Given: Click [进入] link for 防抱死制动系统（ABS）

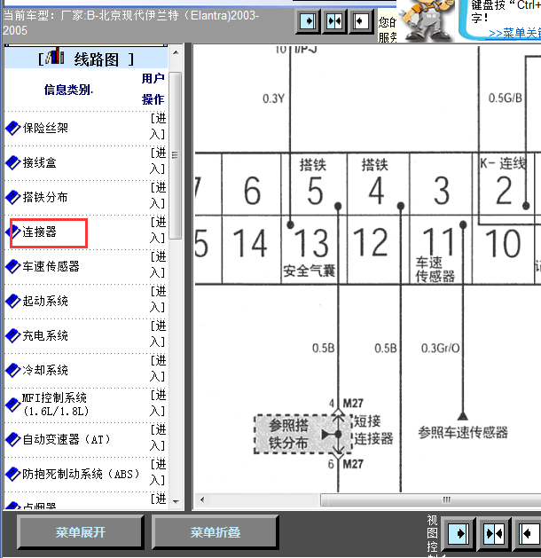Looking at the screenshot, I should pos(158,472).
